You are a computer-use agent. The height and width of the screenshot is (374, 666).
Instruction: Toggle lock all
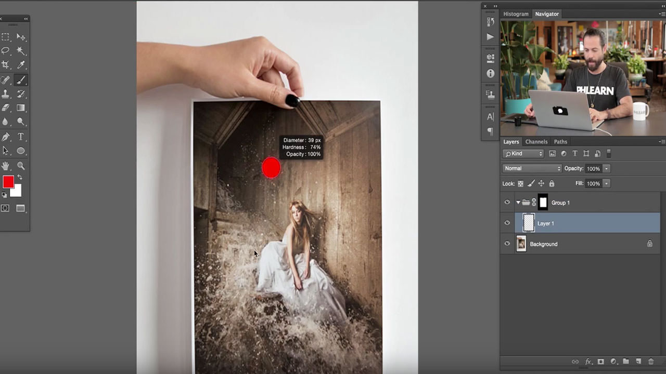tap(552, 183)
